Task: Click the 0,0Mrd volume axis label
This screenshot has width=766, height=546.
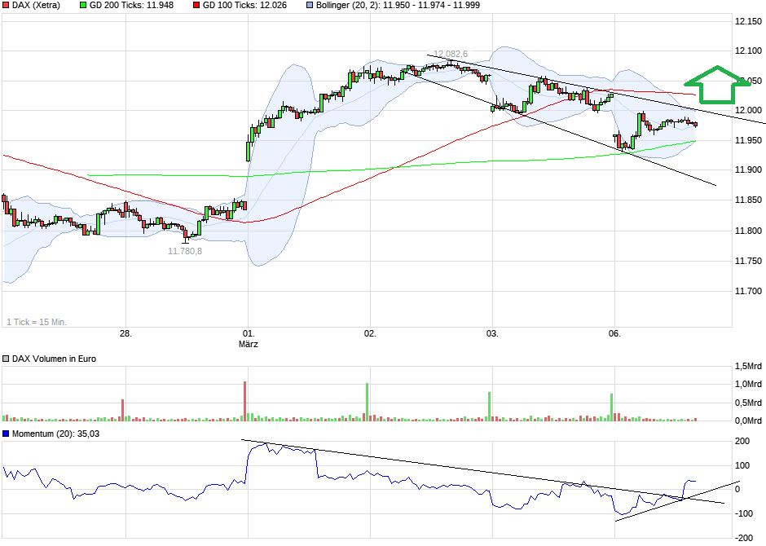Action: pyautogui.click(x=748, y=421)
